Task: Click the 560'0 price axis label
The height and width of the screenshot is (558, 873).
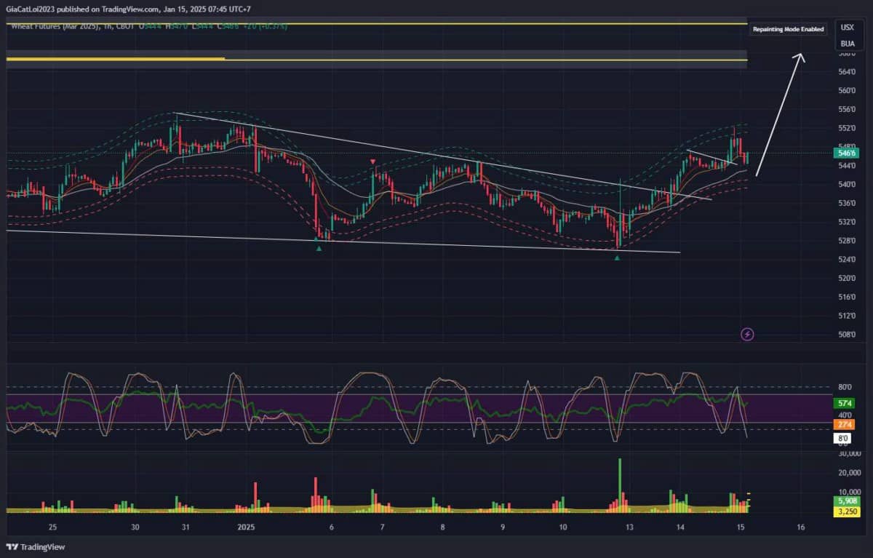Action: tap(847, 90)
